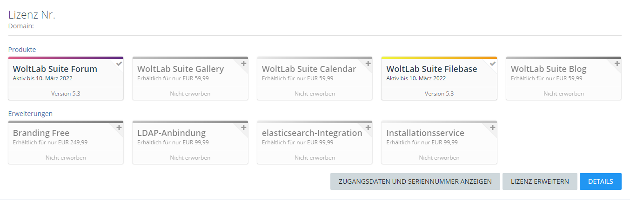Click the plus icon on WoltLab Suite Blog
This screenshot has width=630, height=200.
pyautogui.click(x=617, y=64)
